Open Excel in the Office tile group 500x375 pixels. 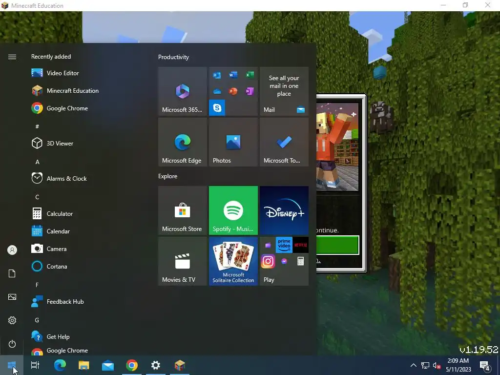click(250, 75)
